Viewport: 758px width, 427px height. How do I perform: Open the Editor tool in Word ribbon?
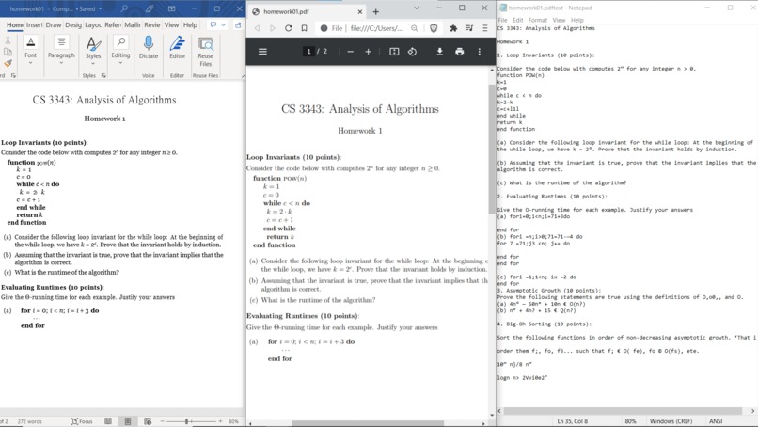[178, 43]
